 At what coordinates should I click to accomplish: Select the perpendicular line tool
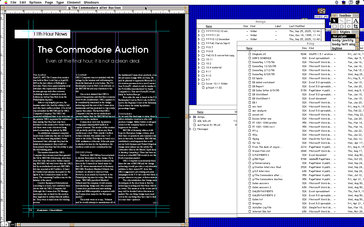tap(349, 21)
